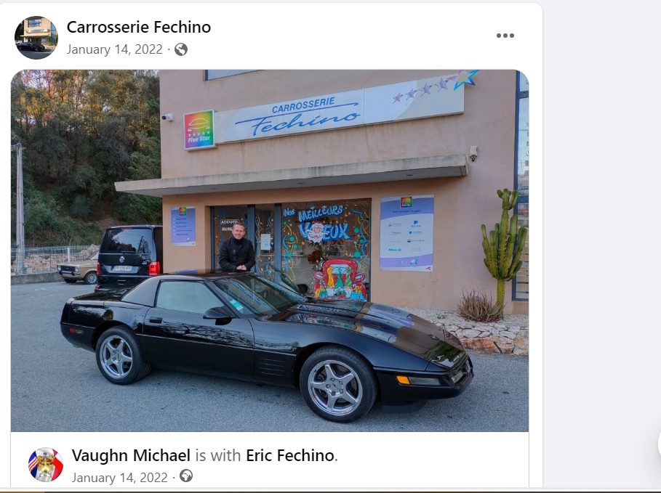661x493 pixels.
Task: Click the Carrosserie Fechino page avatar
Action: (x=36, y=38)
